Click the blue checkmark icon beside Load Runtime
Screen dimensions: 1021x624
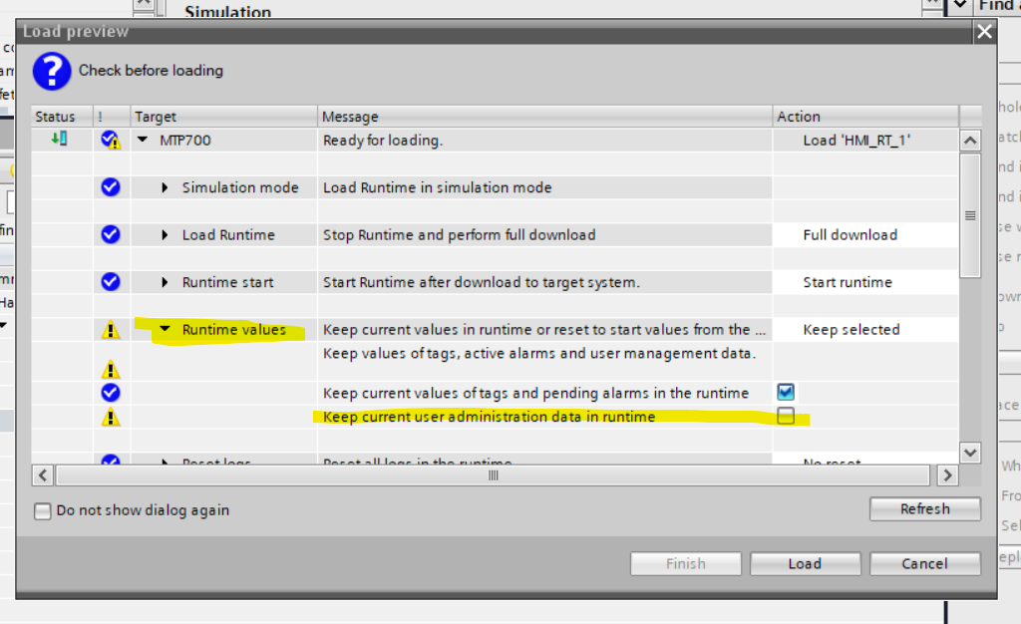click(x=111, y=234)
